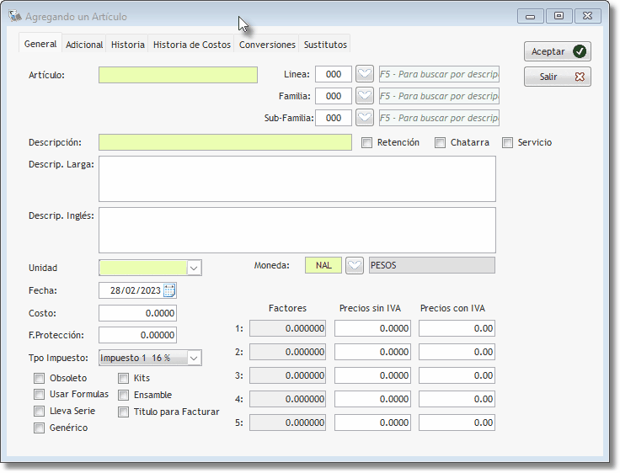Screen dimensions: 620x473
Task: Select Precios con IVA field row 3
Action: coord(457,375)
